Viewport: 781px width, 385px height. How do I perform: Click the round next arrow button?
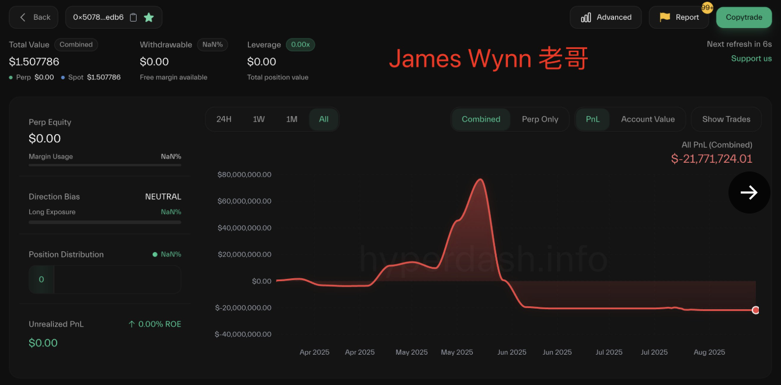click(x=749, y=192)
